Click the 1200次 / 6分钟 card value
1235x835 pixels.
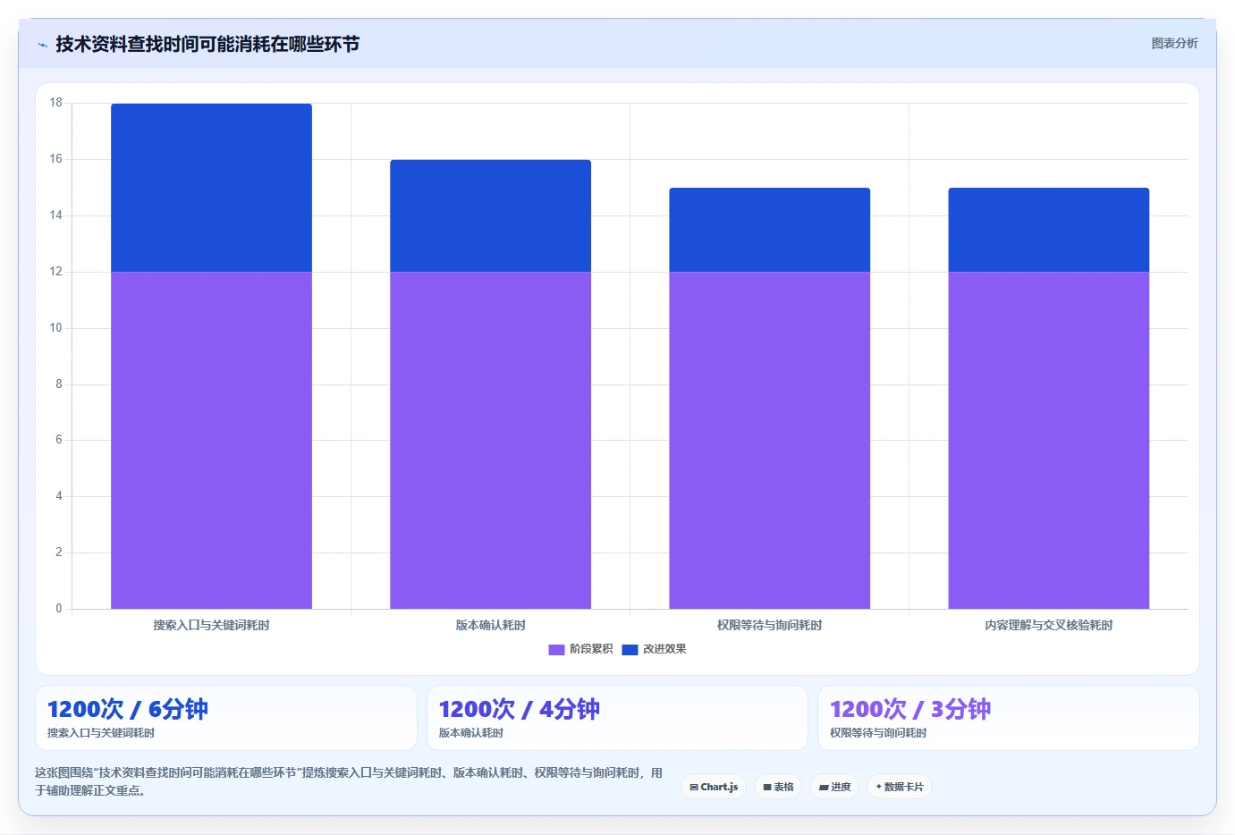(127, 709)
